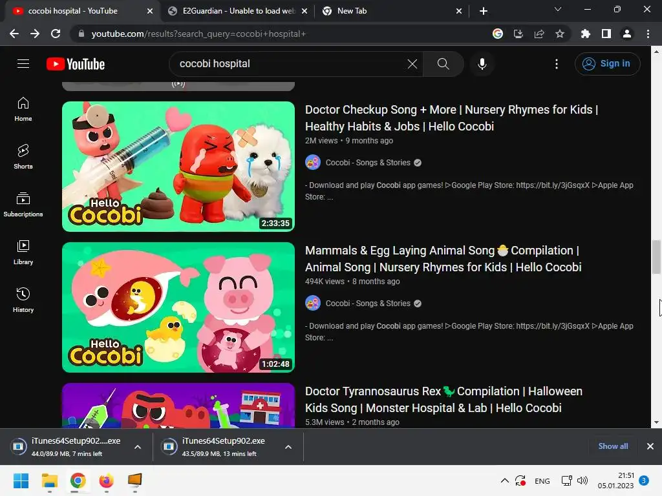
Task: Open Firefox from the taskbar
Action: [x=107, y=480]
